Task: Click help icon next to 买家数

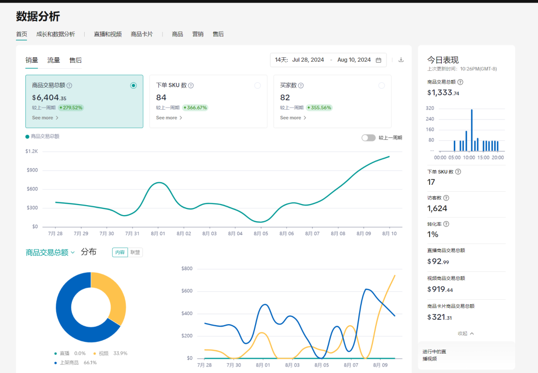Action: [301, 86]
